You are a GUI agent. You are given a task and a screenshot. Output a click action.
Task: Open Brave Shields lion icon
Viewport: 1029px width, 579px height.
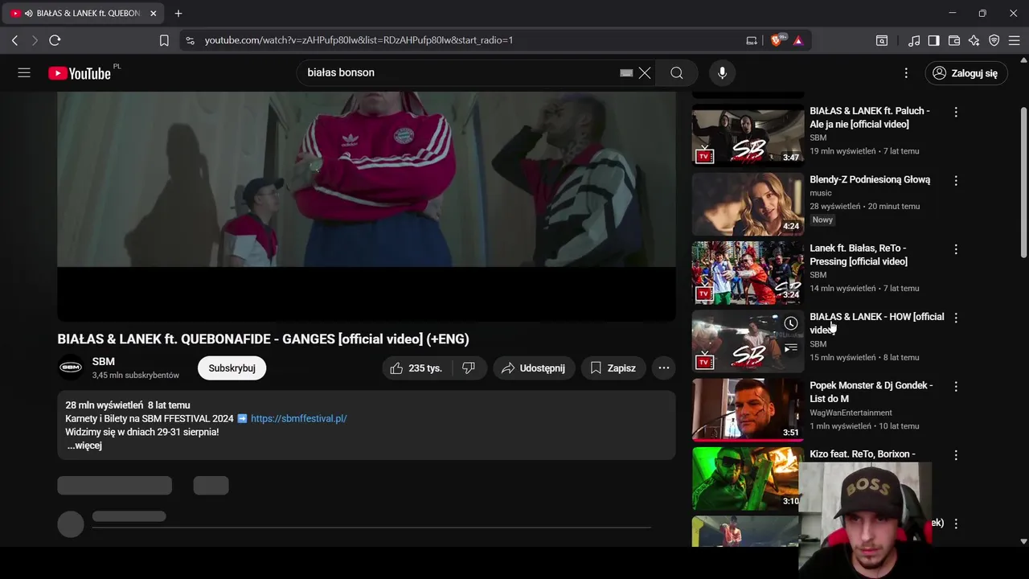pos(777,40)
